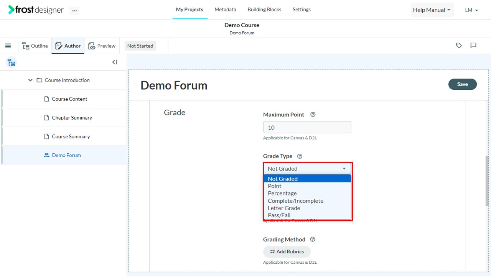
Task: Click the Chapter Summary page icon
Action: point(47,118)
